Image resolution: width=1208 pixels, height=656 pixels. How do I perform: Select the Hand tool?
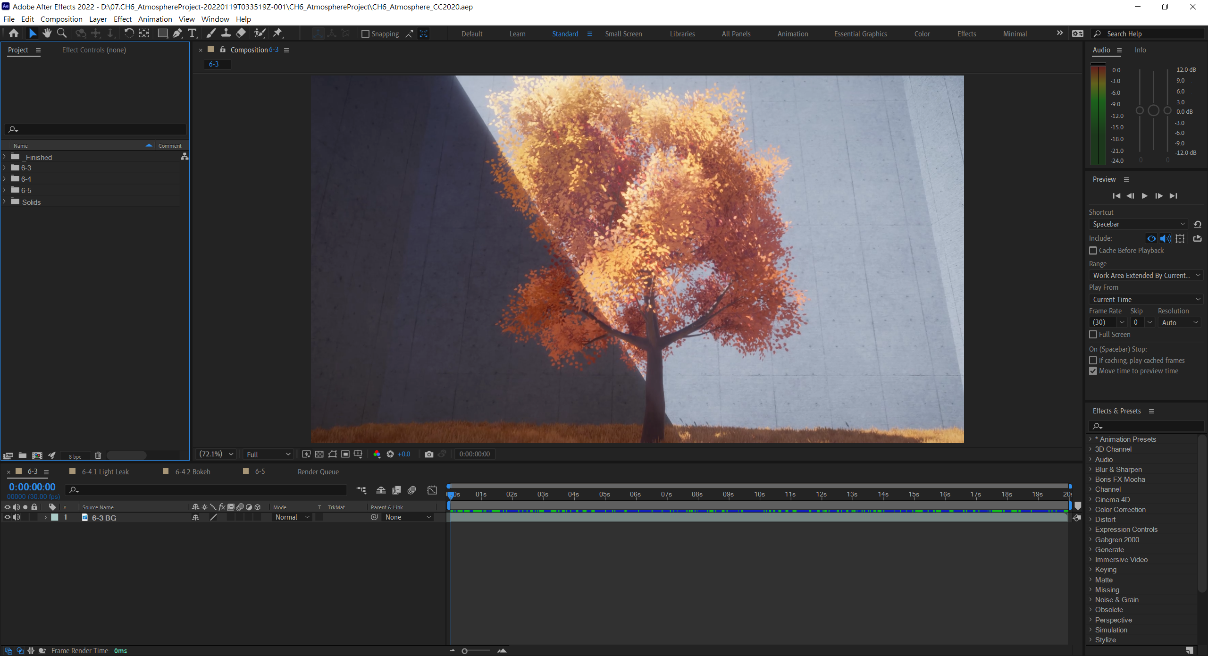point(47,33)
